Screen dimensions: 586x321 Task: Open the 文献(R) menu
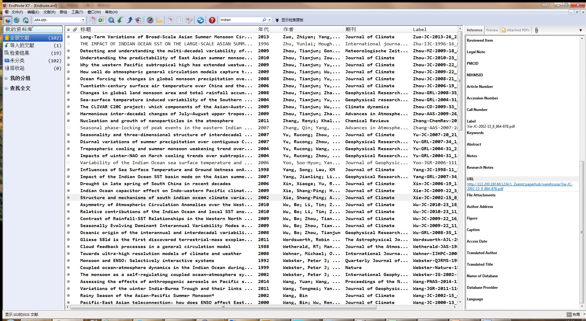pyautogui.click(x=50, y=12)
